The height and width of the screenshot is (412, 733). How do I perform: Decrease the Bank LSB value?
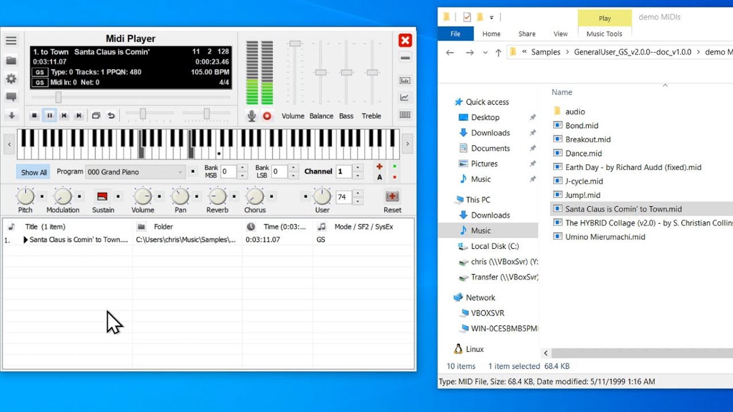coord(293,175)
